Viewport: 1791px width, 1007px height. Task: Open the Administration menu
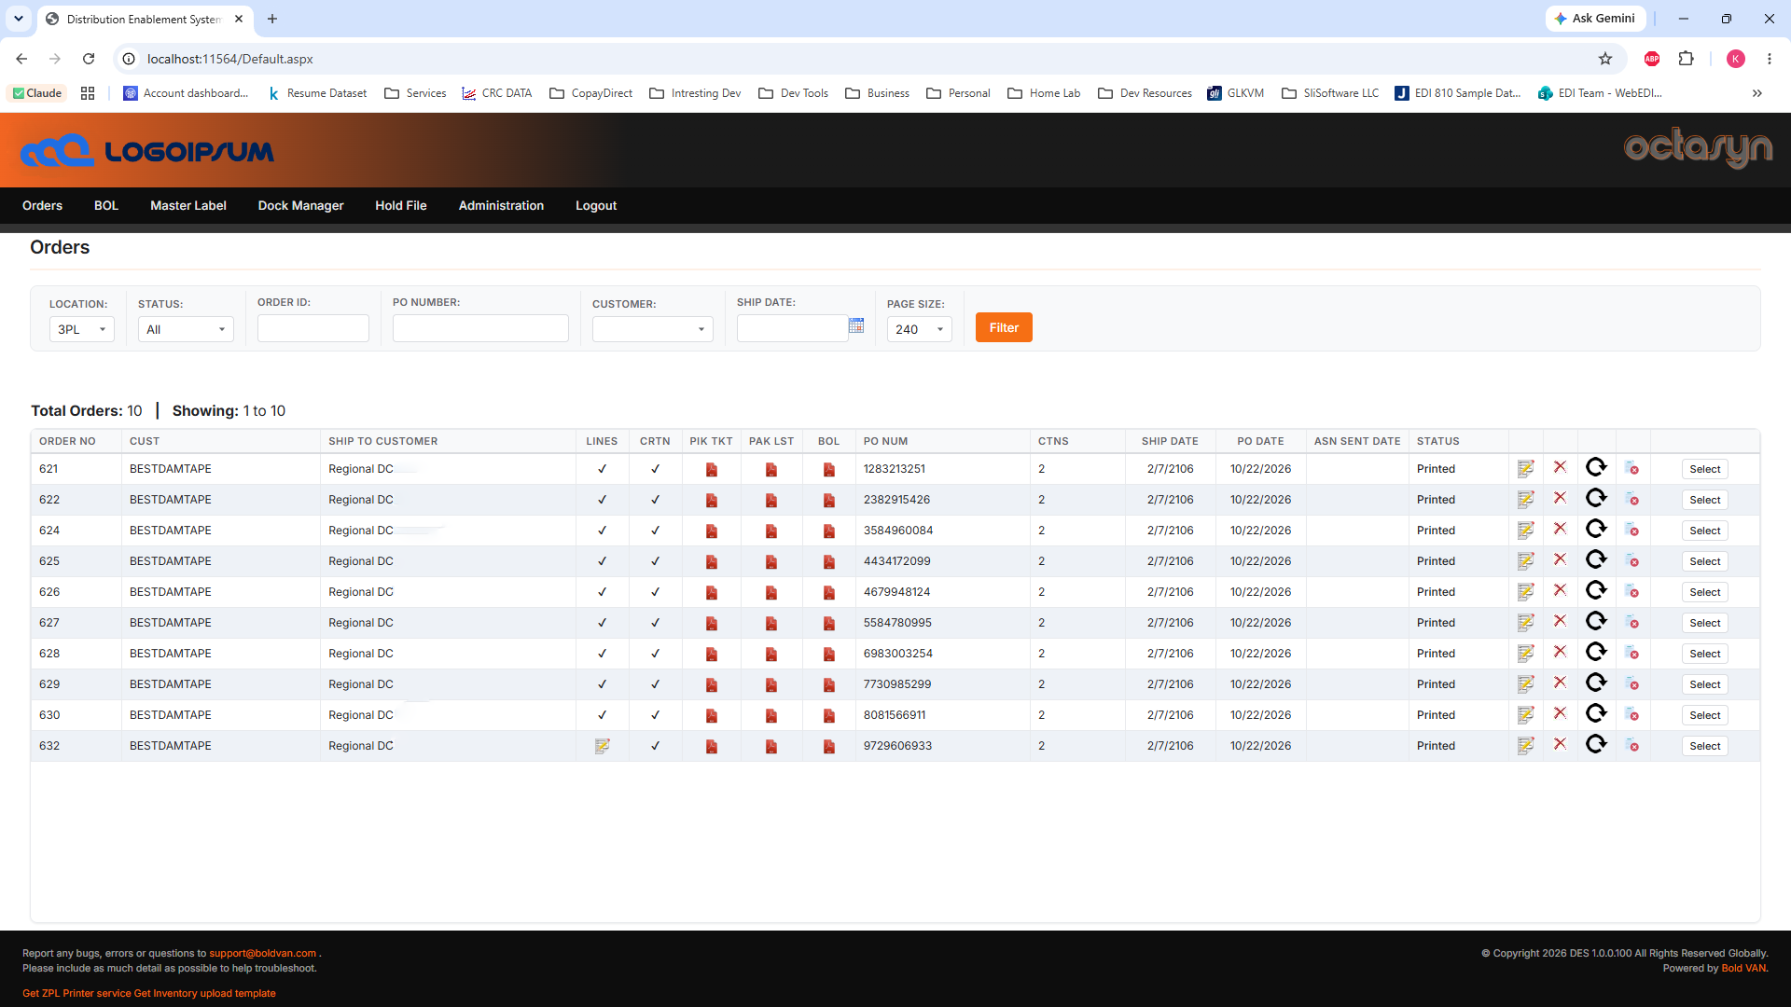[x=501, y=205]
